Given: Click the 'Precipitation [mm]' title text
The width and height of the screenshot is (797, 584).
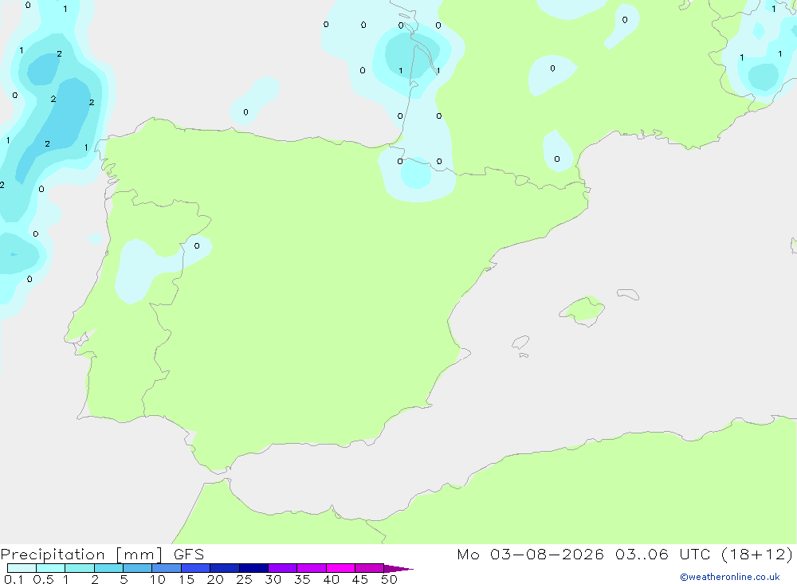Looking at the screenshot, I should [x=81, y=555].
